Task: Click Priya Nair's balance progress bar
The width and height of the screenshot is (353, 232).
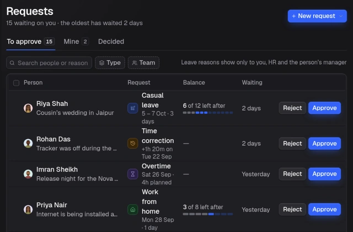Action: (208, 214)
